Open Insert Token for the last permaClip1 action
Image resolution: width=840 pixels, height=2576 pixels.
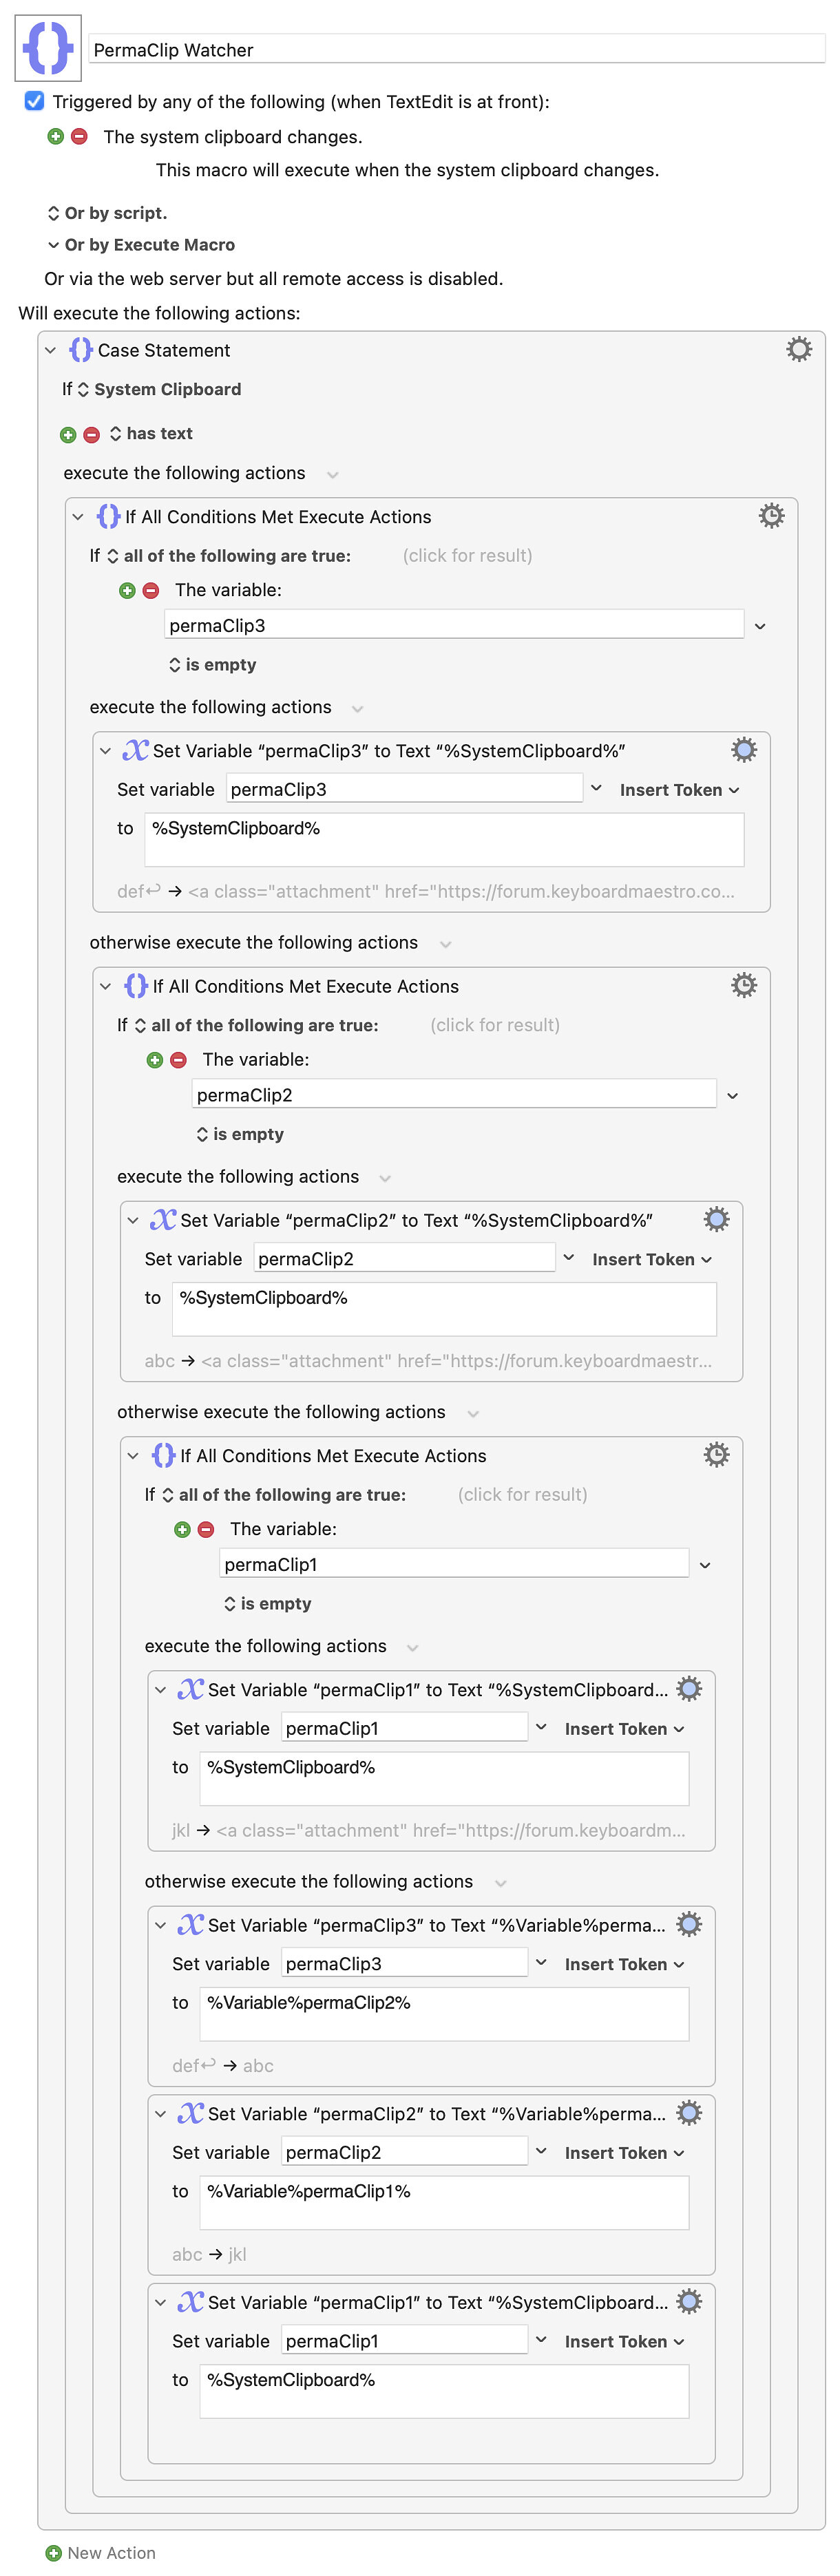point(624,2341)
